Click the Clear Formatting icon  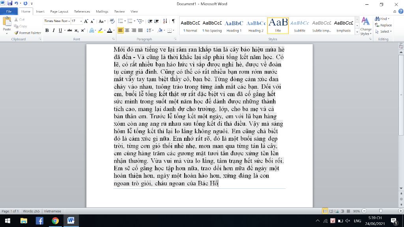[112, 21]
